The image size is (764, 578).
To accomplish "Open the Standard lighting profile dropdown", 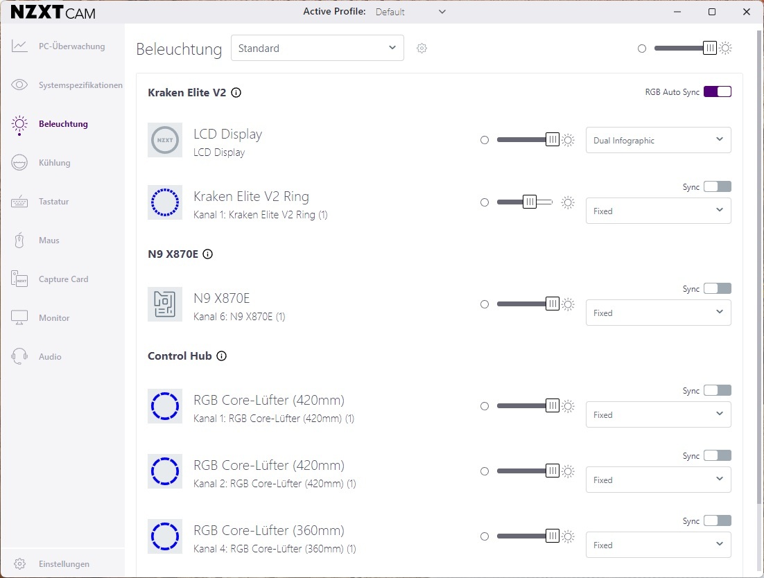I will [x=318, y=48].
